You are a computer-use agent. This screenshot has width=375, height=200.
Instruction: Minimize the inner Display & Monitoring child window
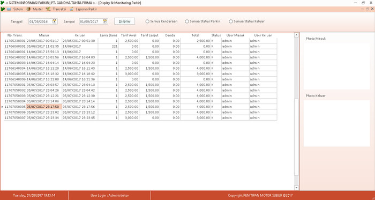(x=363, y=9)
